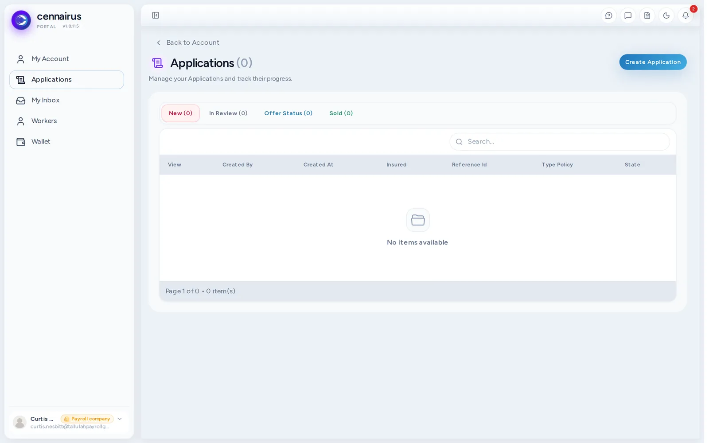Viewport: 709px width, 443px height.
Task: Open the notifications bell
Action: [686, 16]
